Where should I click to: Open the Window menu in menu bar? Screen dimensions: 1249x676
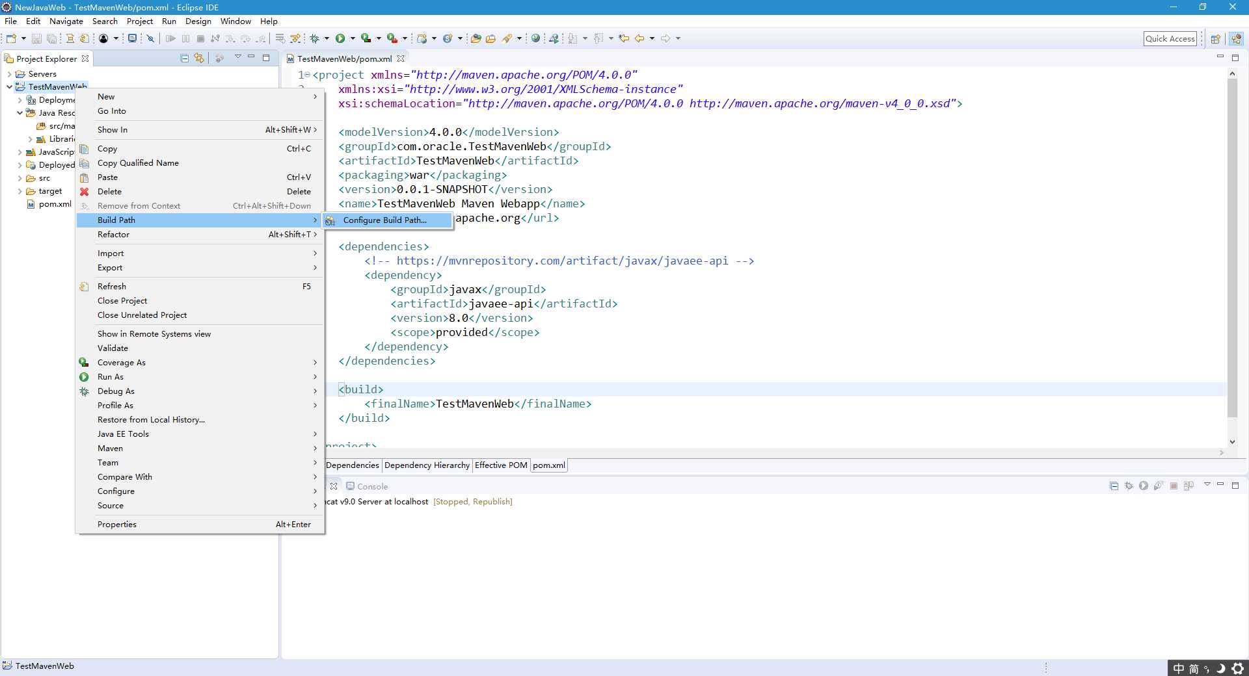point(235,21)
